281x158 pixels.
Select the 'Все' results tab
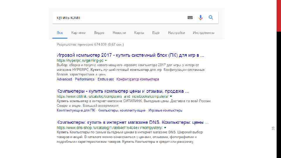pos(60,33)
